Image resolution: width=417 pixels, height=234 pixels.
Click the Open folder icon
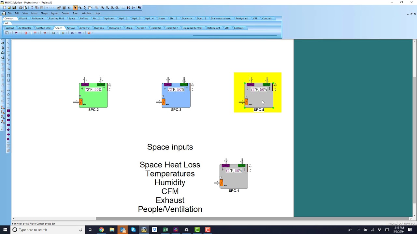(9, 7)
